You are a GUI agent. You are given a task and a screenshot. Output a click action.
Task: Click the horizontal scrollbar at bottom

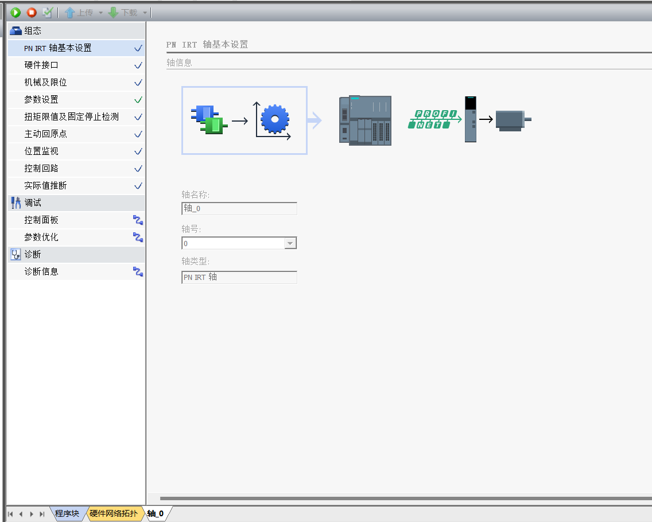click(406, 498)
